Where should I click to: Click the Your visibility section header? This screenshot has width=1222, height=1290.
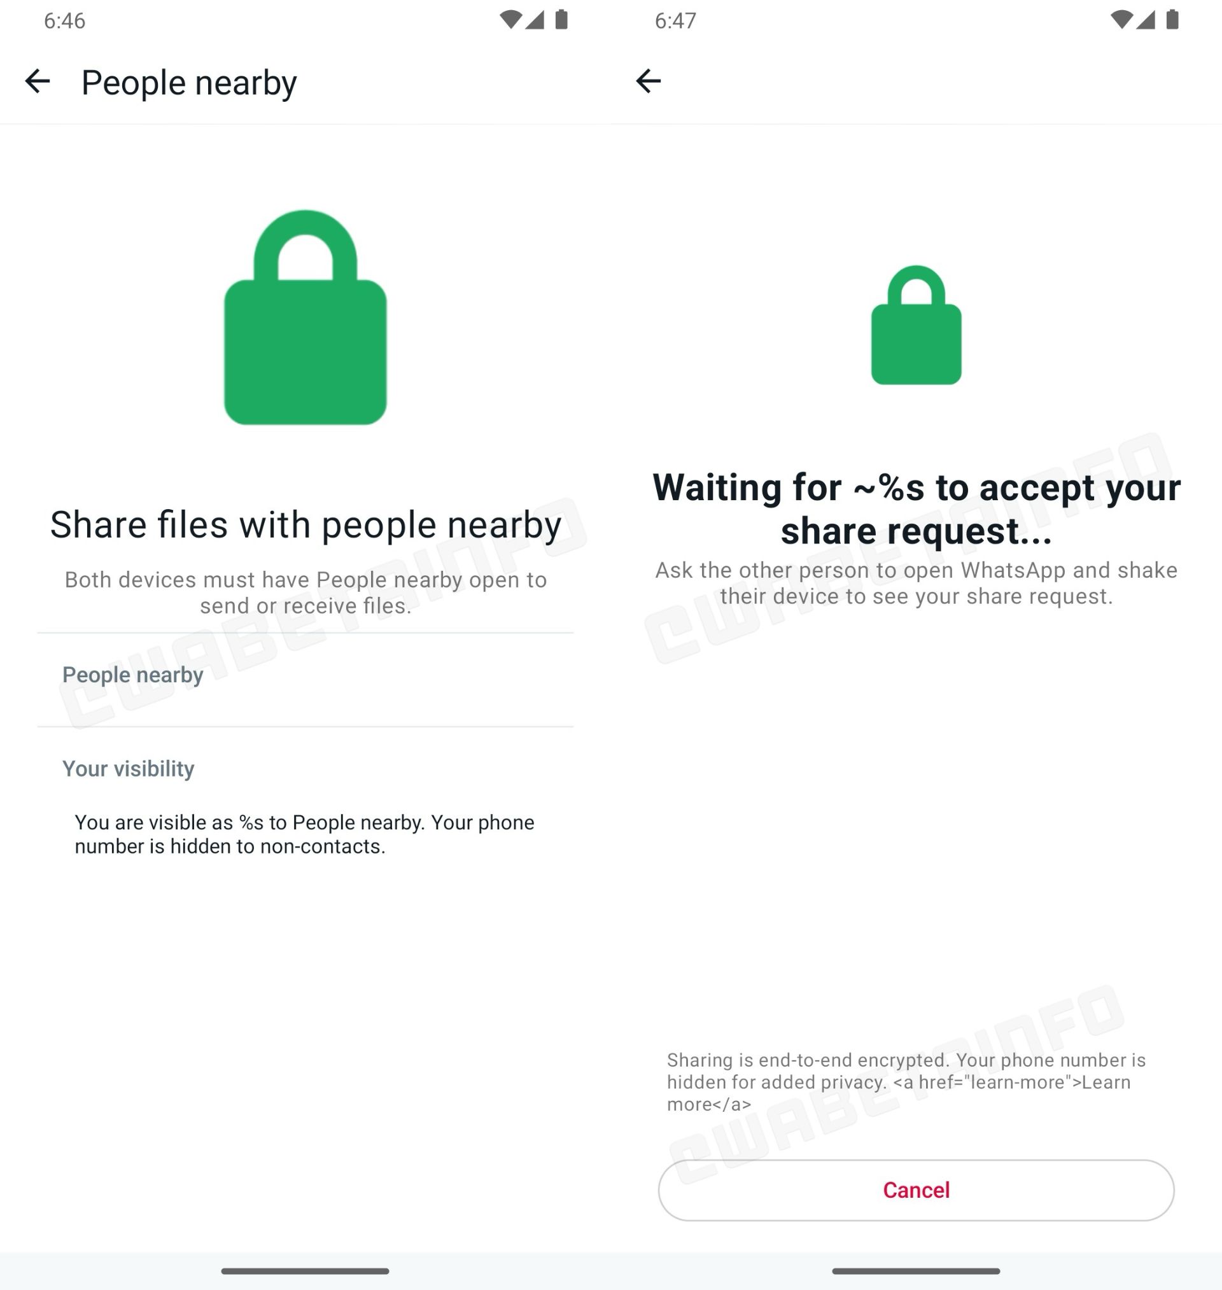pos(129,769)
